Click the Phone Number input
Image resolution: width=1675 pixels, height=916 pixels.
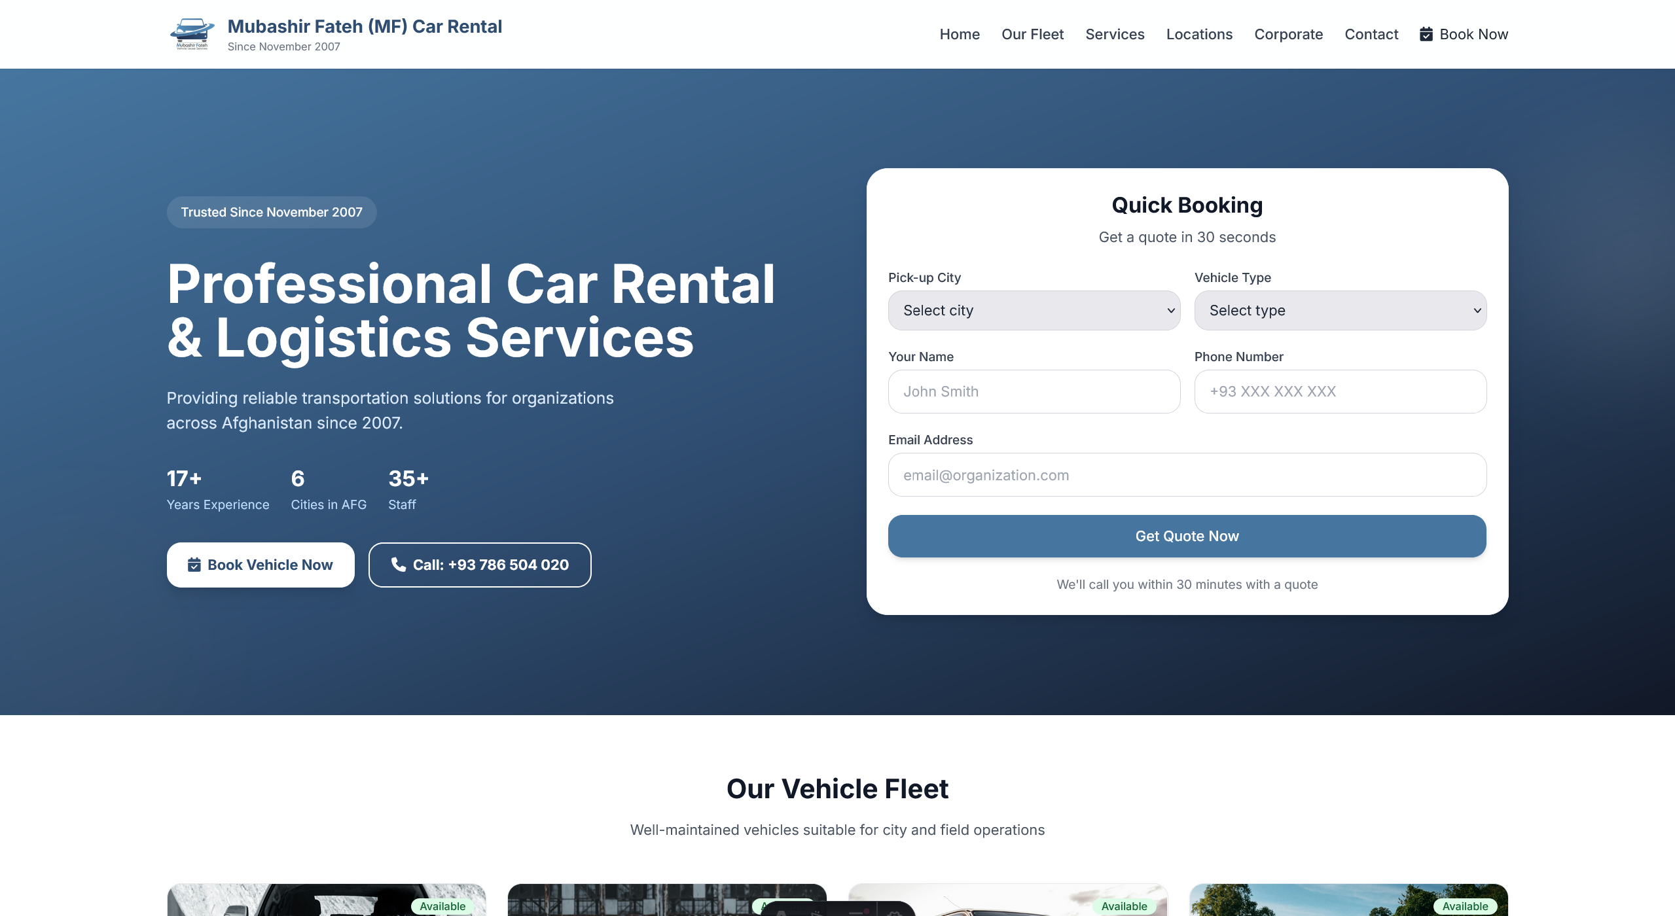click(1339, 391)
